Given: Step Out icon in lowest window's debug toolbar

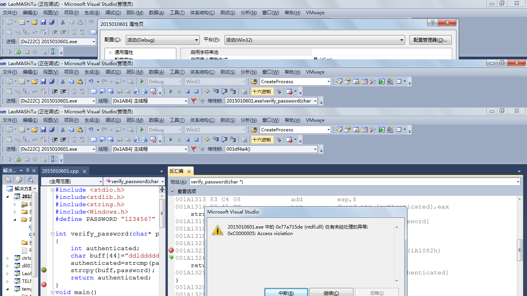Looking at the screenshot, I should pos(233,140).
